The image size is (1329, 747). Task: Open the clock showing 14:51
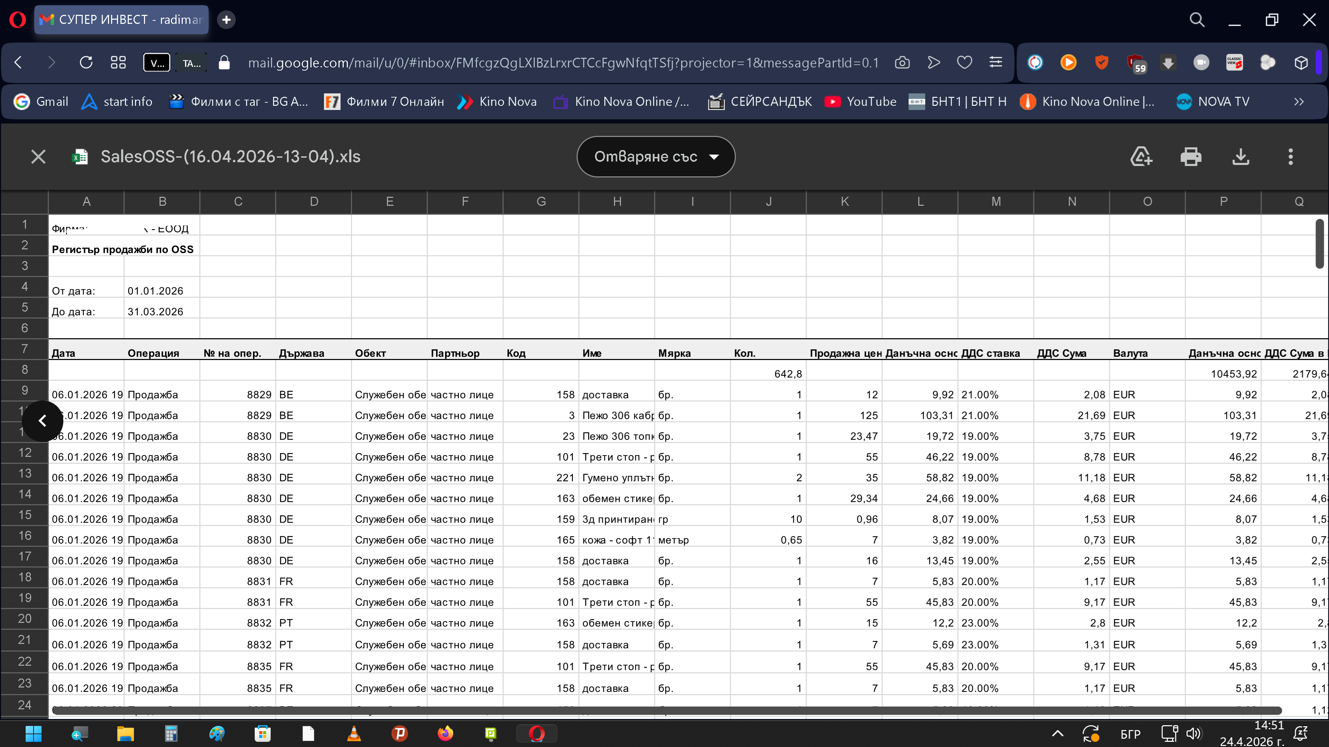pyautogui.click(x=1251, y=734)
